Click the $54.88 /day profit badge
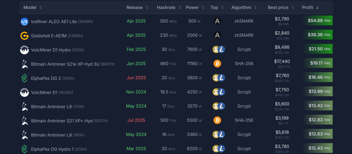352x154 pixels. [319, 21]
